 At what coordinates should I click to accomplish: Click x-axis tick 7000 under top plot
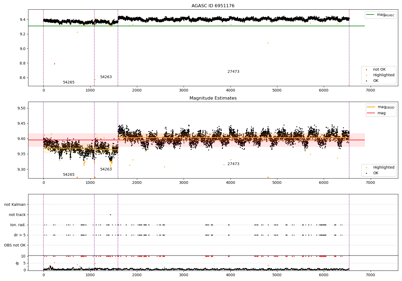[370, 90]
